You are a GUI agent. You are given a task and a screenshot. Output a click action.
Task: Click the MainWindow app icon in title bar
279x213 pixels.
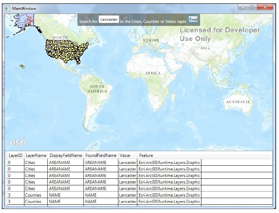[x=7, y=8]
